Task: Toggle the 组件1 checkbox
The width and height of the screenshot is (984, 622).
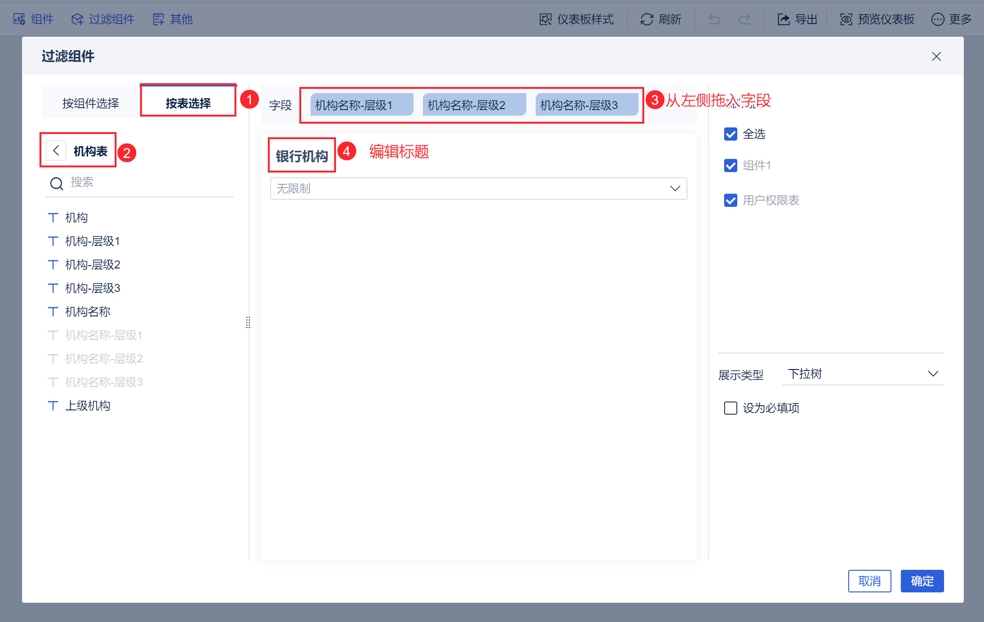Action: (x=731, y=165)
